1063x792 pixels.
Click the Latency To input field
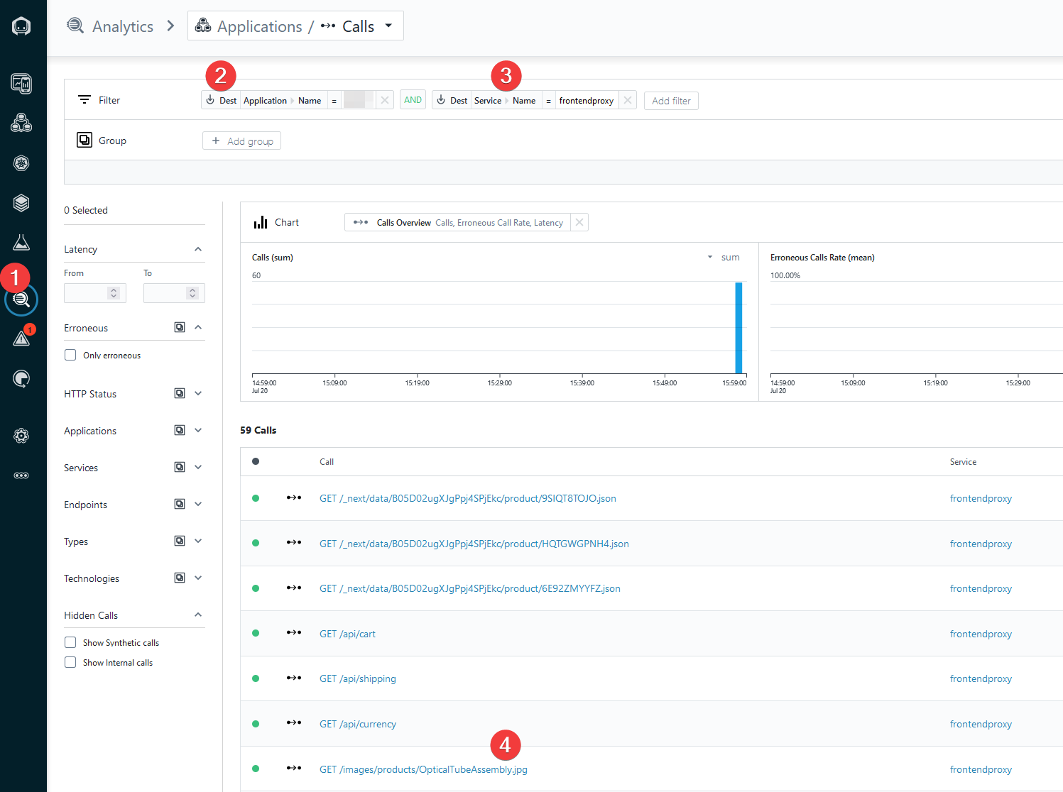(x=174, y=293)
